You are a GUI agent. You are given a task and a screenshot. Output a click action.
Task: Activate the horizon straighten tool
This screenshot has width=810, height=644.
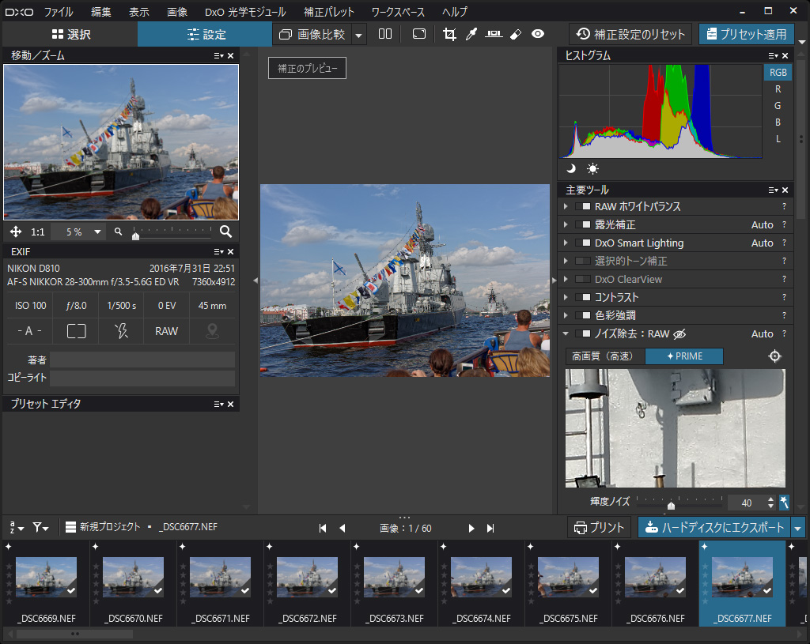coord(494,34)
